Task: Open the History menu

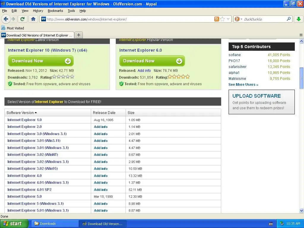Action: pyautogui.click(x=38, y=11)
